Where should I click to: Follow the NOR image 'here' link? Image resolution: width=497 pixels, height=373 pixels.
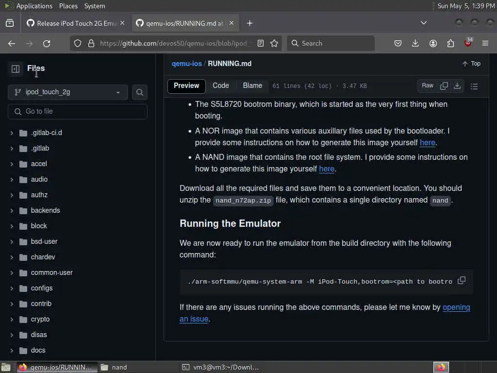(x=427, y=143)
